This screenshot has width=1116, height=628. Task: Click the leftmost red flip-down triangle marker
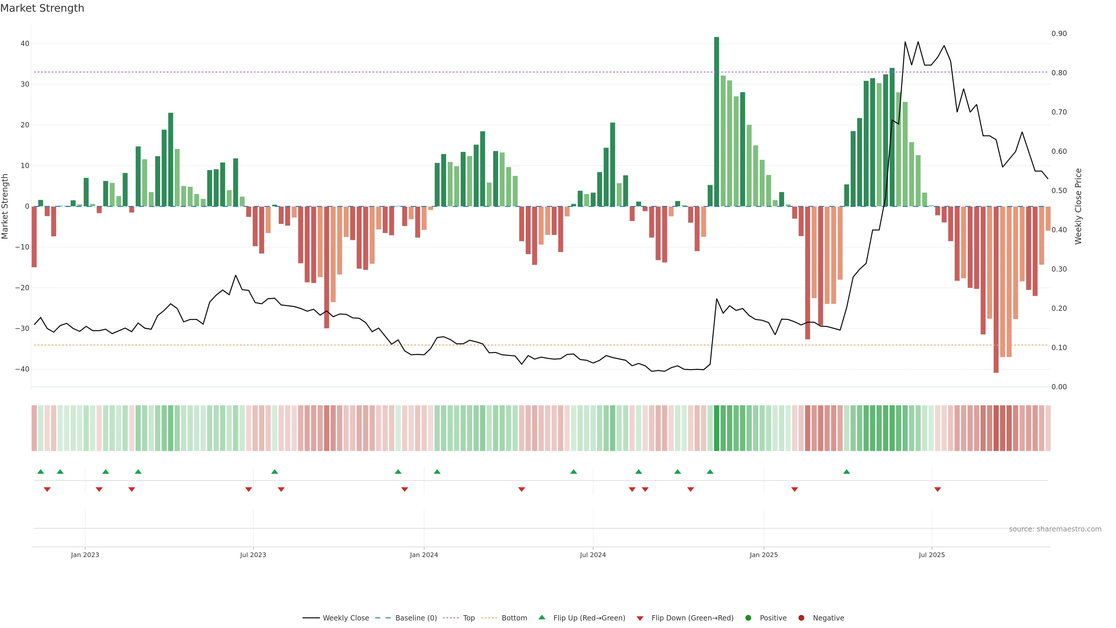[x=47, y=489]
